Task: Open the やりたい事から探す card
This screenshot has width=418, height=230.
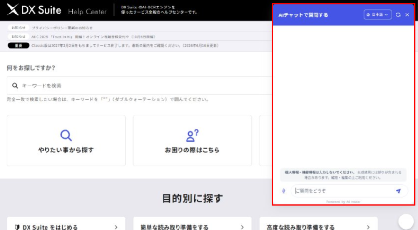Action: coord(66,141)
